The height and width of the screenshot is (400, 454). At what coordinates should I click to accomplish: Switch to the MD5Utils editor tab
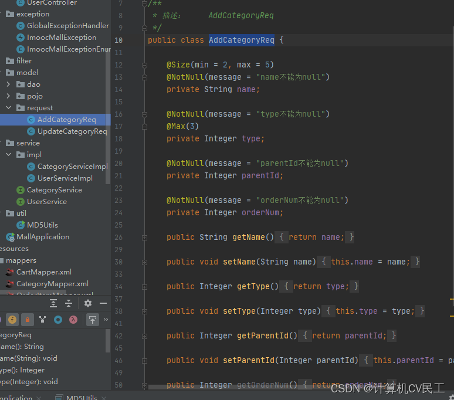[x=81, y=398]
